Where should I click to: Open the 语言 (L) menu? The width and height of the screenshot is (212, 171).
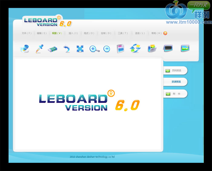point(140,33)
